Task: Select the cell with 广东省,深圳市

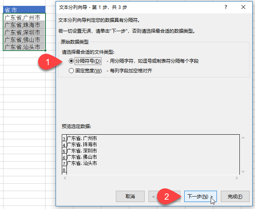Action: (24, 32)
